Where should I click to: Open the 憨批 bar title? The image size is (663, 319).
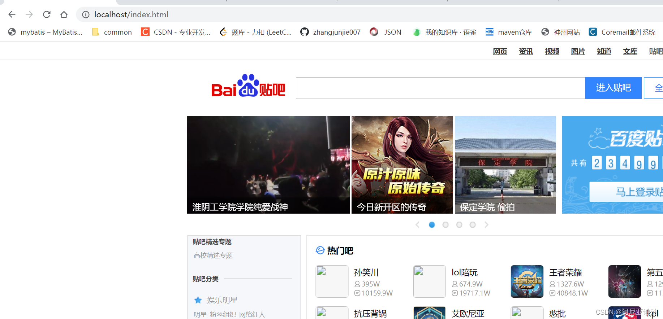pos(557,314)
